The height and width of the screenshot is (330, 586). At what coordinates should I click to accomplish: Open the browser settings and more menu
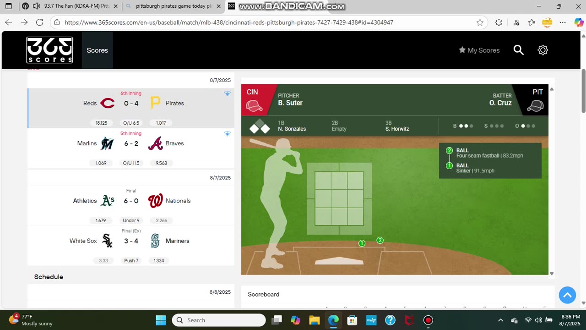tap(563, 22)
